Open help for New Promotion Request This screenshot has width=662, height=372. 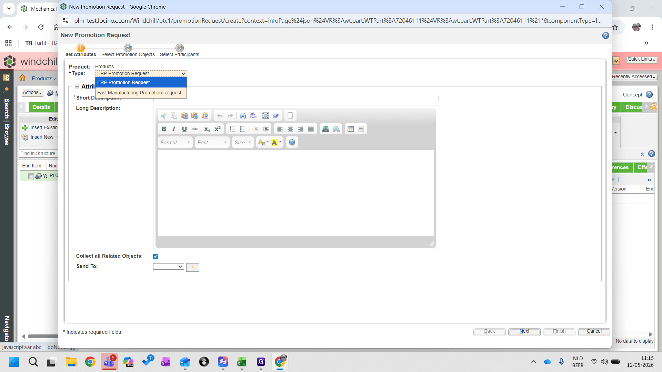tap(606, 35)
